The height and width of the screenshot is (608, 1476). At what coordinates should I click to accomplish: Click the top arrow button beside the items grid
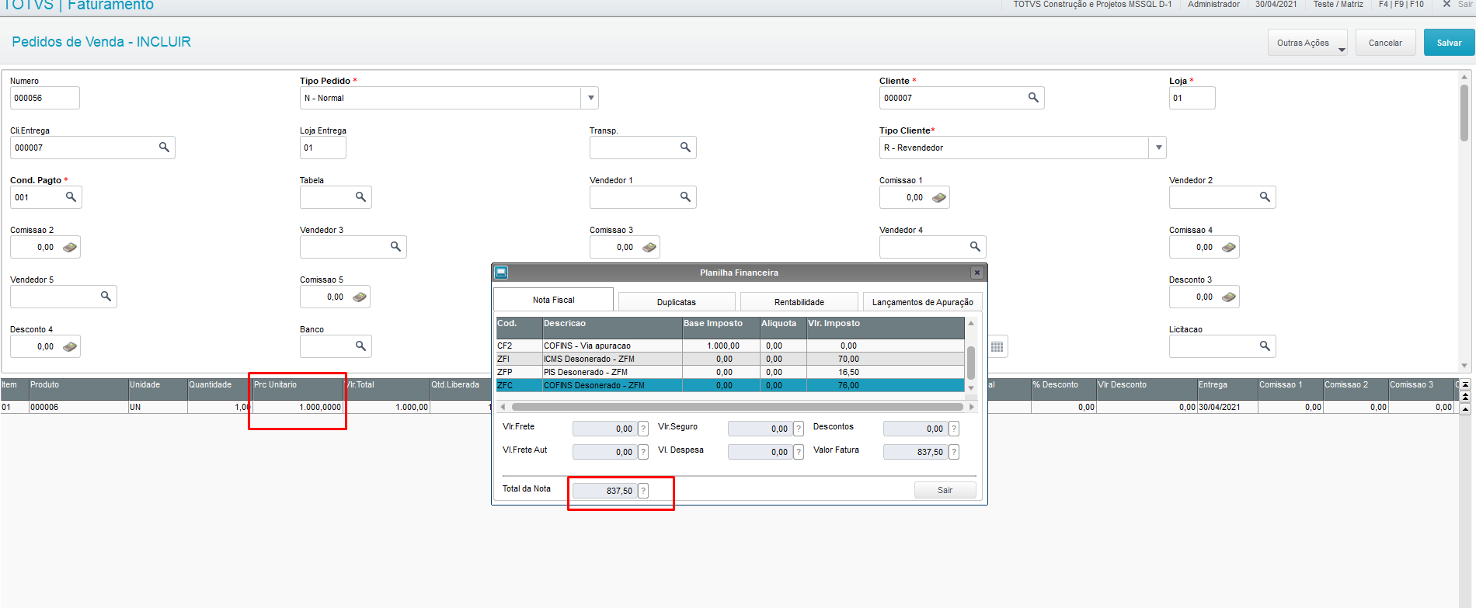coord(1465,384)
